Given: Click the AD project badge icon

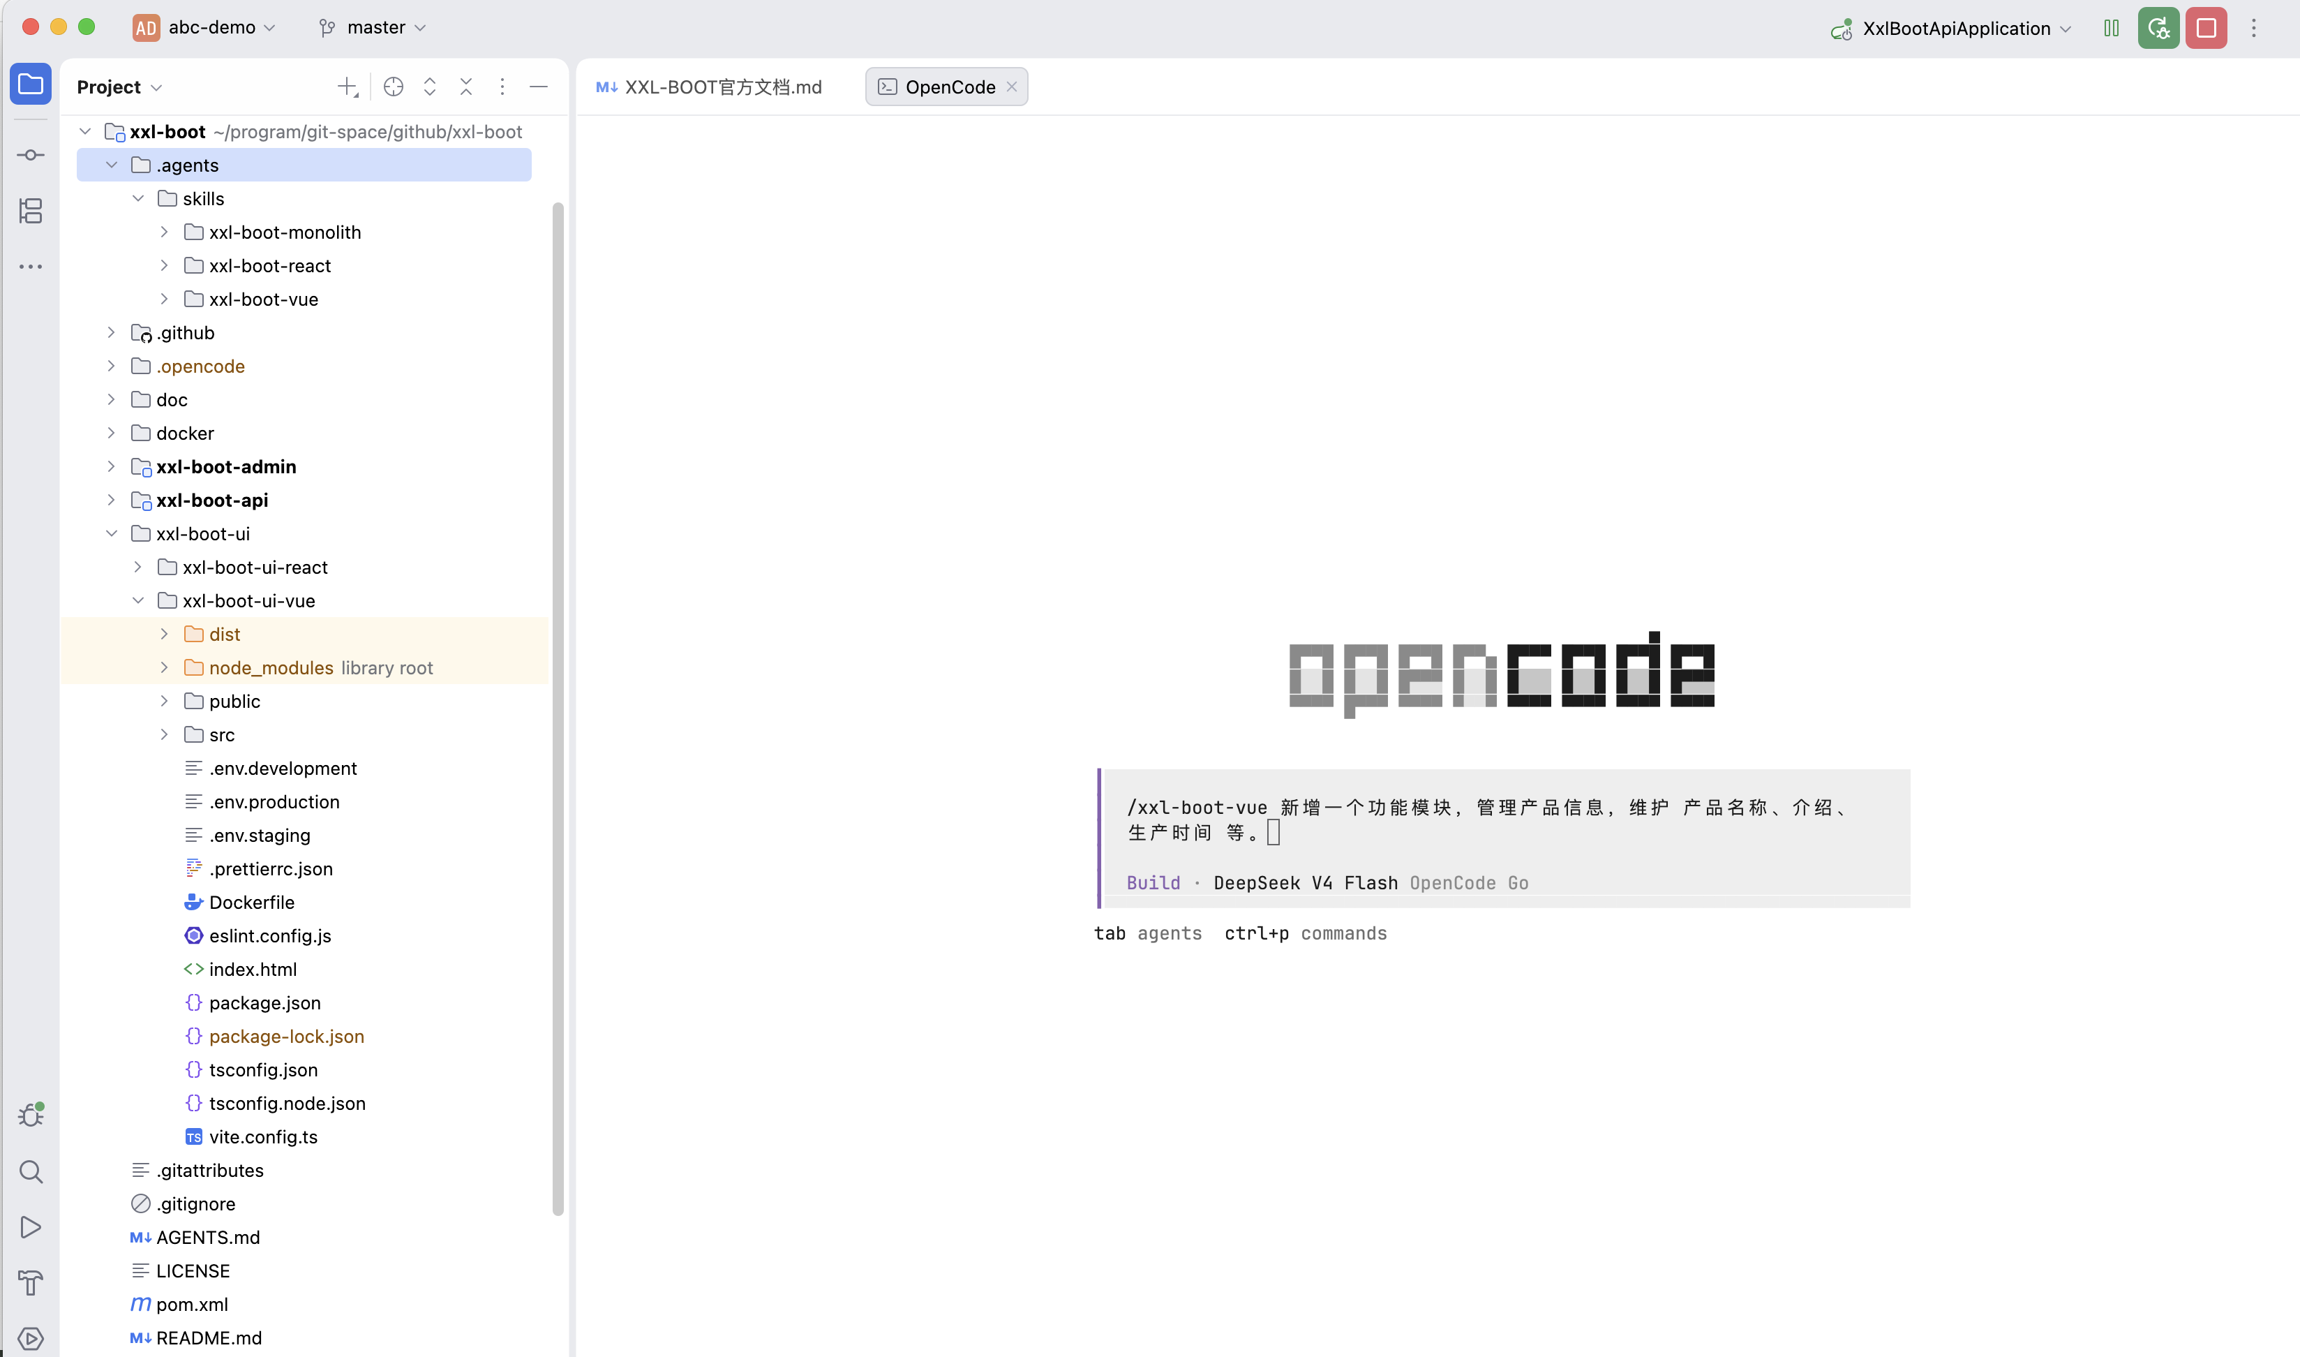Looking at the screenshot, I should click(x=145, y=29).
